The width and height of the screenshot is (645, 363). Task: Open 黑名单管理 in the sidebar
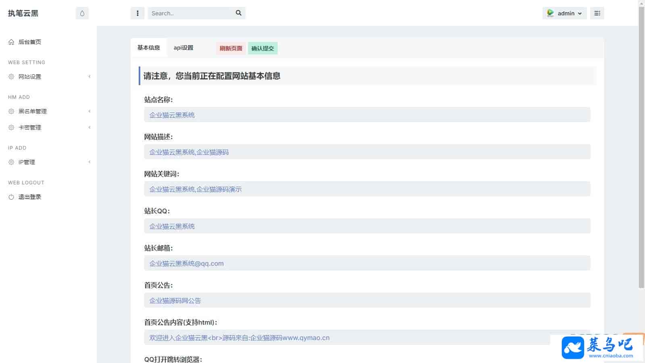(x=33, y=111)
